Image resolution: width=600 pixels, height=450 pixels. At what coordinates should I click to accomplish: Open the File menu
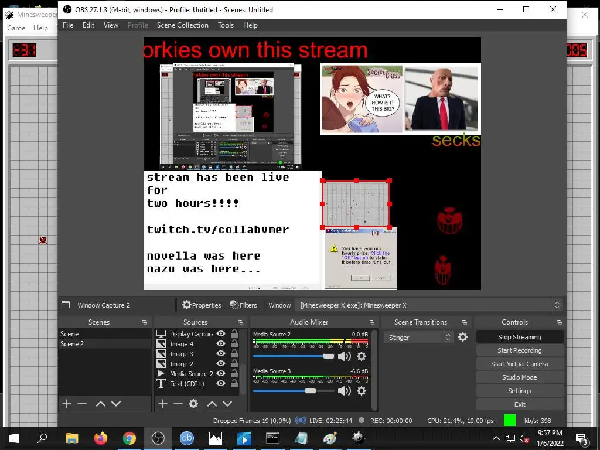(68, 25)
